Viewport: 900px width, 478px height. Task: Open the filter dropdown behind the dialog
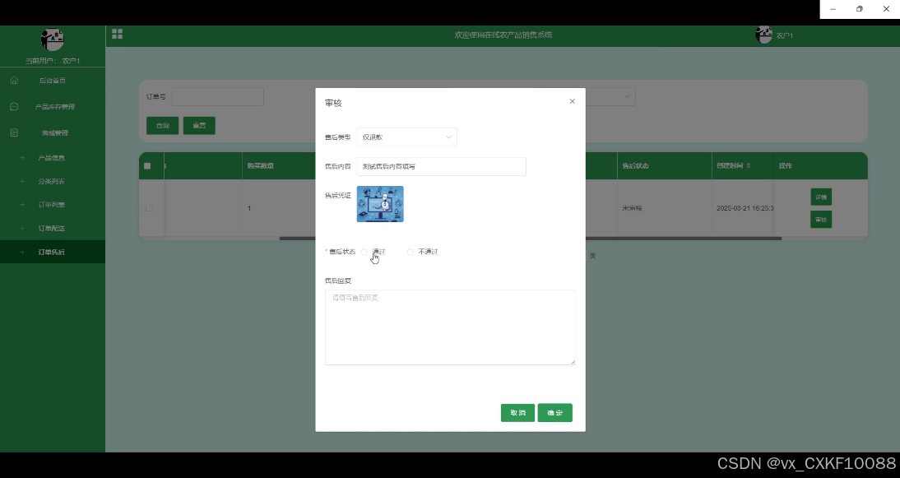pyautogui.click(x=610, y=96)
